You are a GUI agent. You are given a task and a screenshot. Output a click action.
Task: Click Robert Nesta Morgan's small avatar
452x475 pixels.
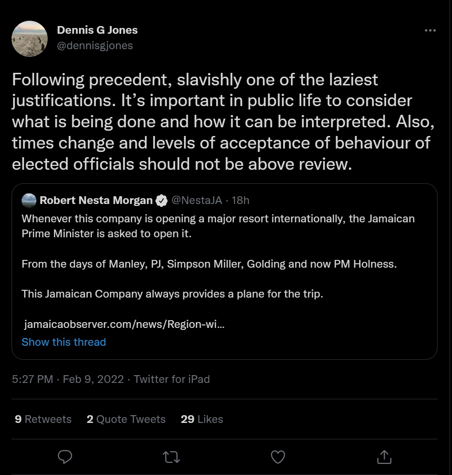pyautogui.click(x=29, y=200)
